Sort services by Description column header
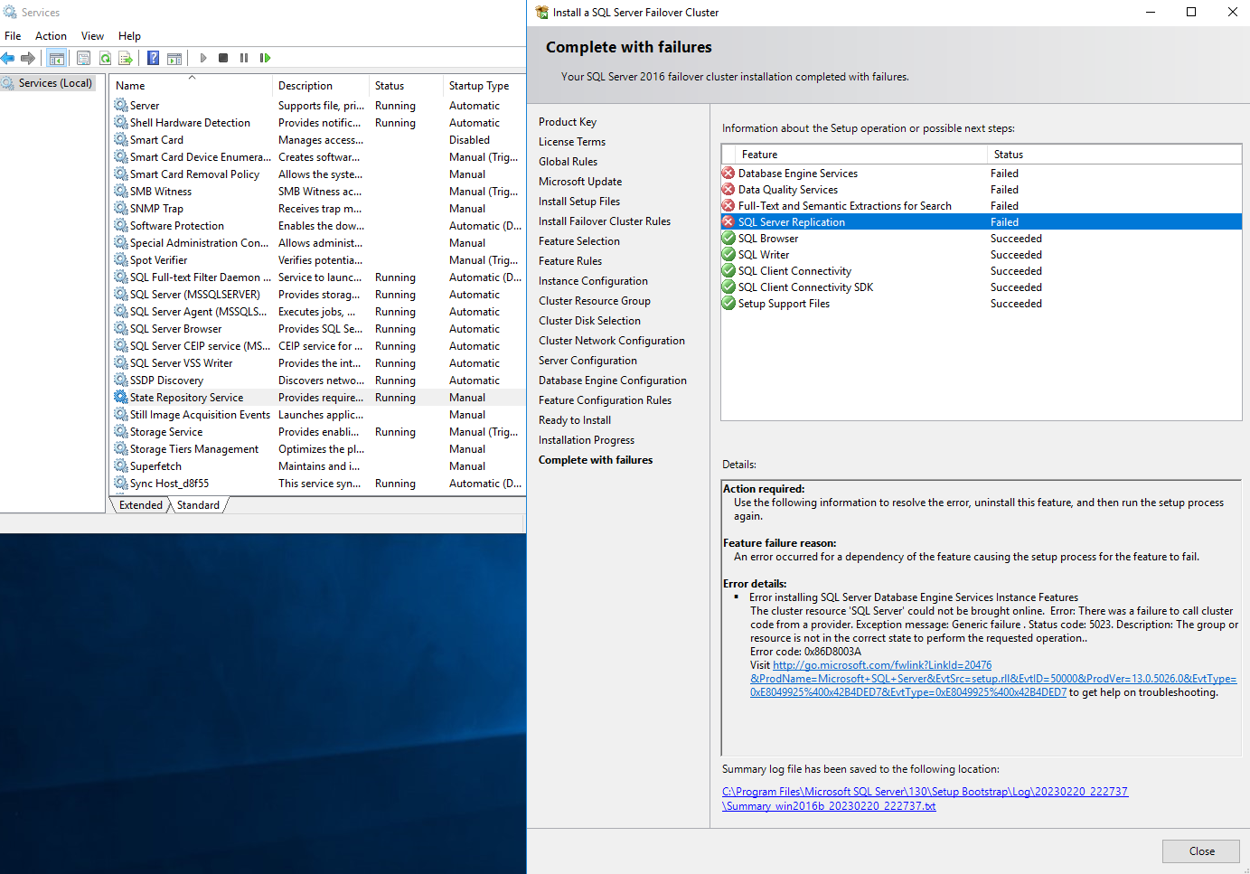Image resolution: width=1250 pixels, height=874 pixels. tap(321, 86)
